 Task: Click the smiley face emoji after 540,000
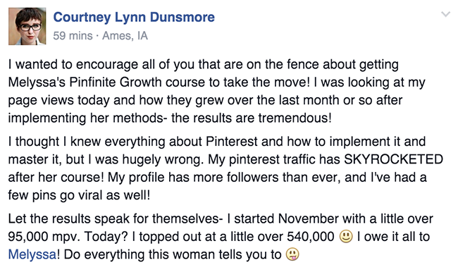[x=346, y=236]
